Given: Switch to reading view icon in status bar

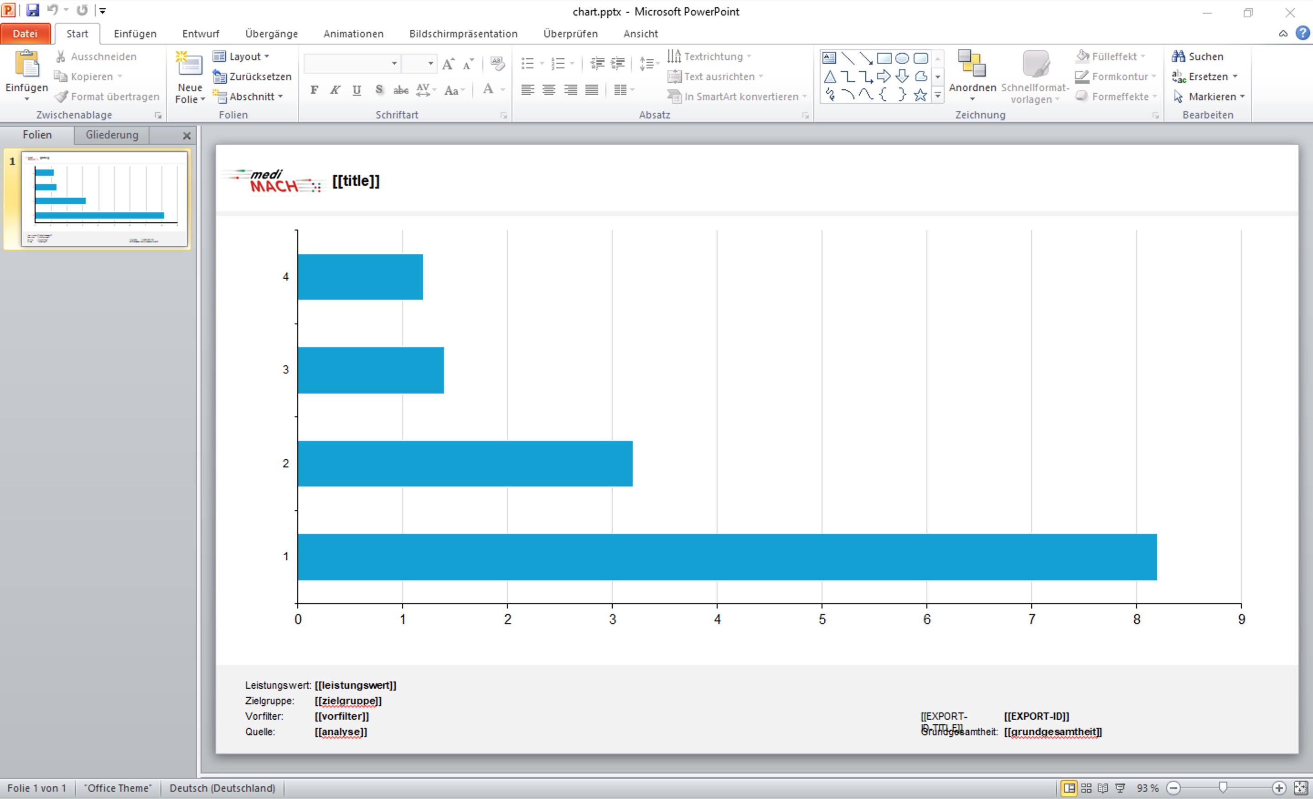Looking at the screenshot, I should click(1103, 788).
